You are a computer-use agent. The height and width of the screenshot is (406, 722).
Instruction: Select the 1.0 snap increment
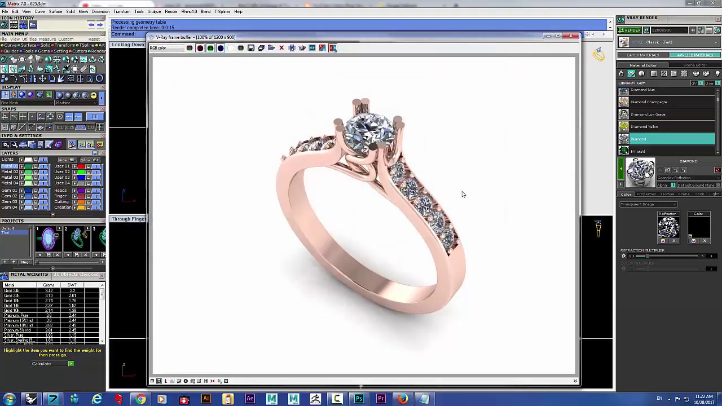coord(90,127)
